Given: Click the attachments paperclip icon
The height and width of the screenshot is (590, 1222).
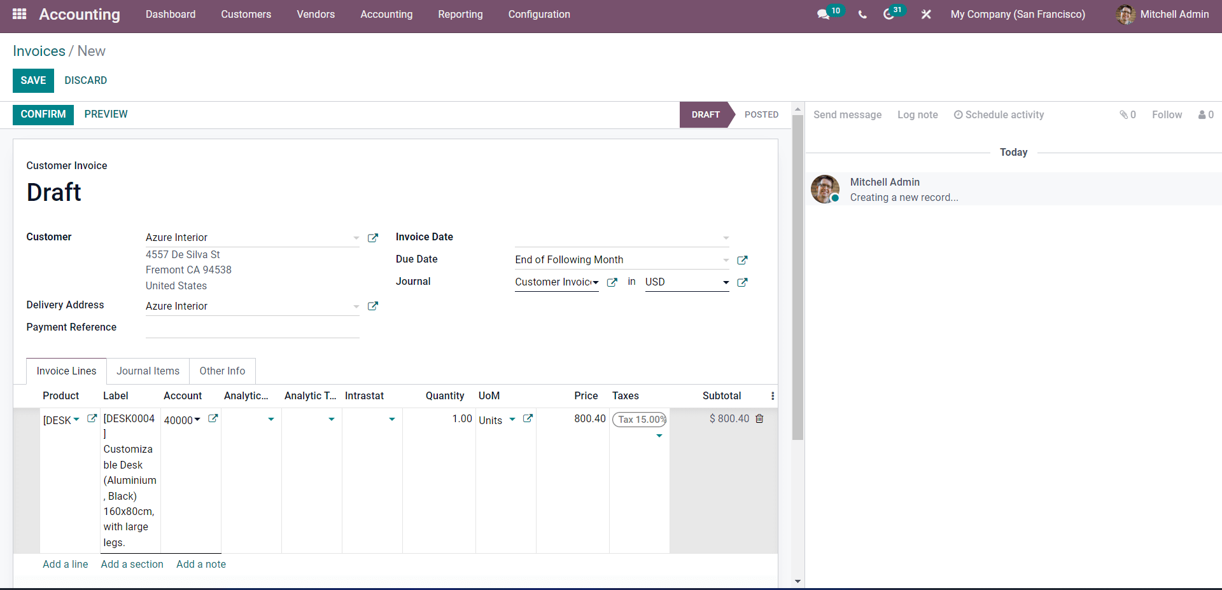Looking at the screenshot, I should click(1123, 114).
